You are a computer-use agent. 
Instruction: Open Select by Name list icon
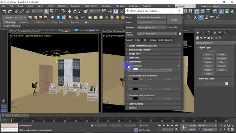52,11
